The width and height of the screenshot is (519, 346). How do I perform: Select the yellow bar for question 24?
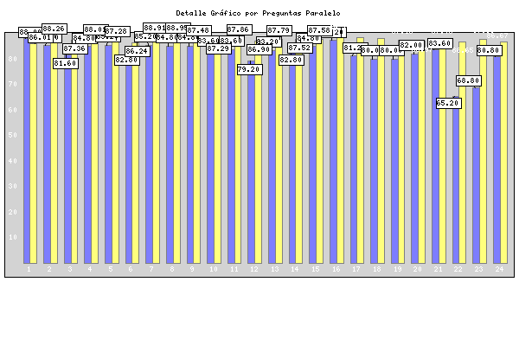503,152
